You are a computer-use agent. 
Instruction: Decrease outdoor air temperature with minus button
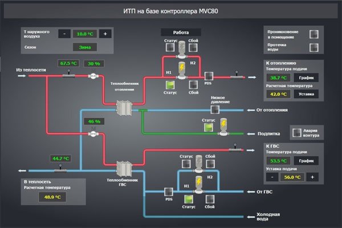[x=64, y=34]
